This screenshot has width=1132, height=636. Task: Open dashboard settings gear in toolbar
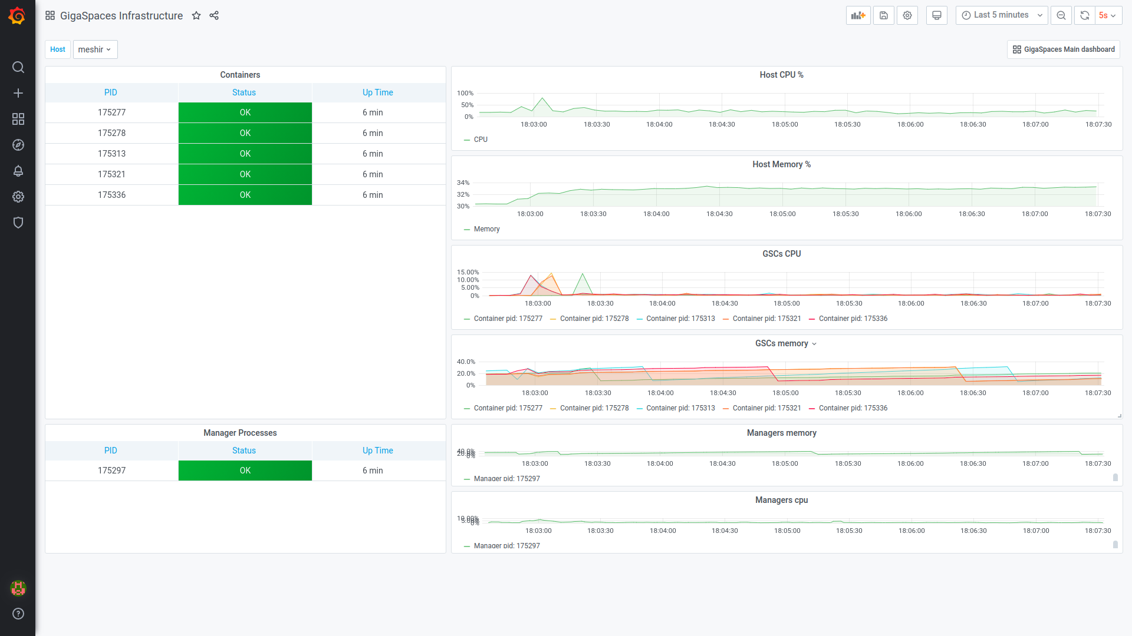907,15
